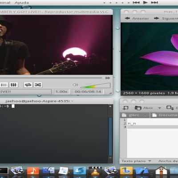The image size is (178, 178).
Task: Click highlighted line 3 in editor
Action: [x=153, y=127]
